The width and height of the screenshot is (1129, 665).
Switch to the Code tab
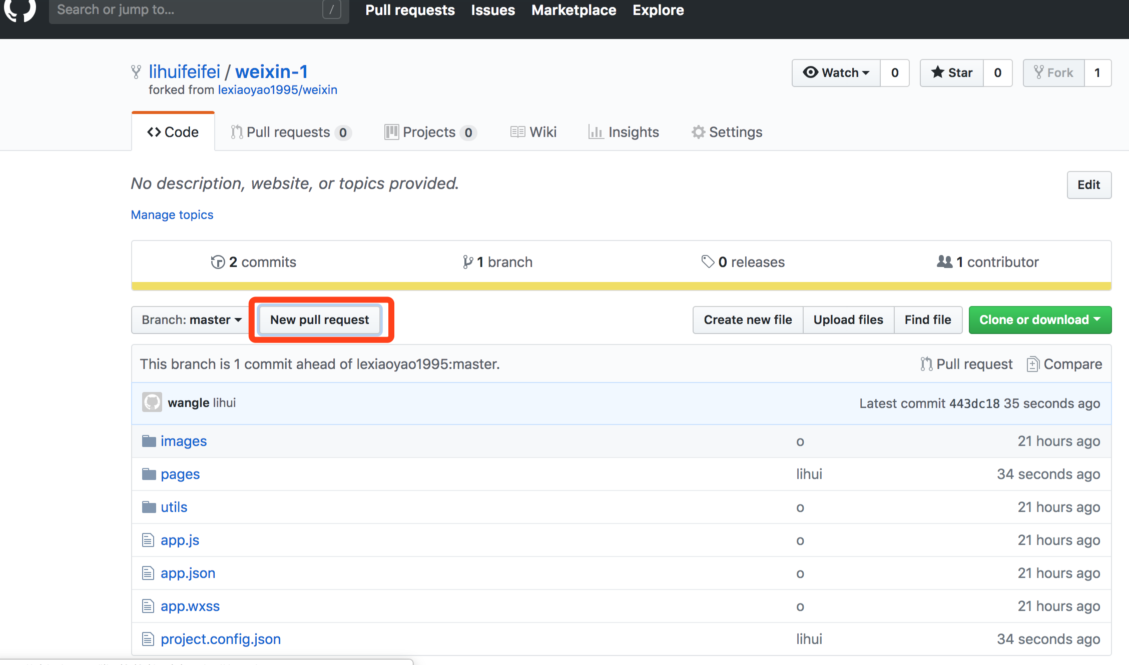pyautogui.click(x=173, y=132)
